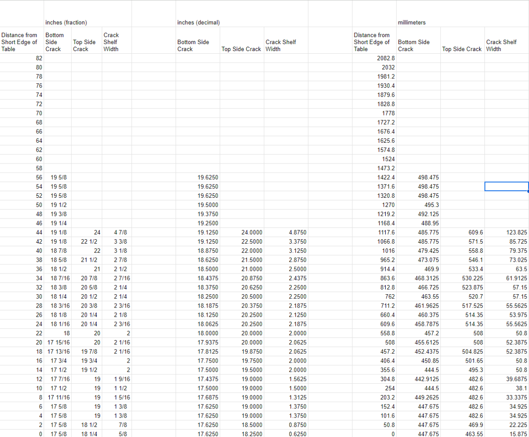Image resolution: width=529 pixels, height=437 pixels.
Task: Select the millimeter cell 61.9125
Action: (x=507, y=278)
